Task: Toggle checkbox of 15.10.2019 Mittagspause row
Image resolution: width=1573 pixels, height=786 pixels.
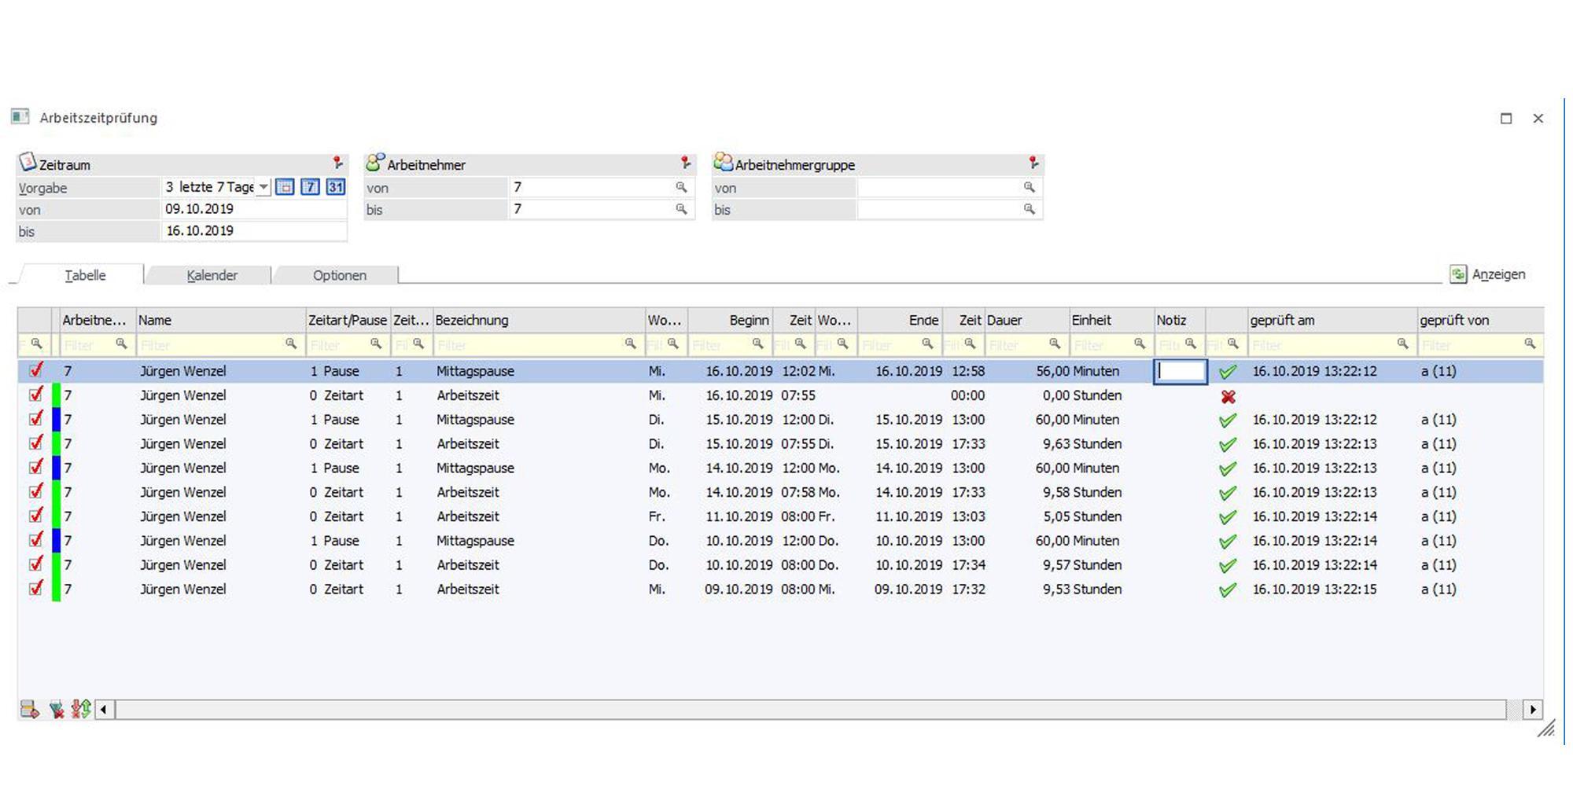Action: point(35,419)
